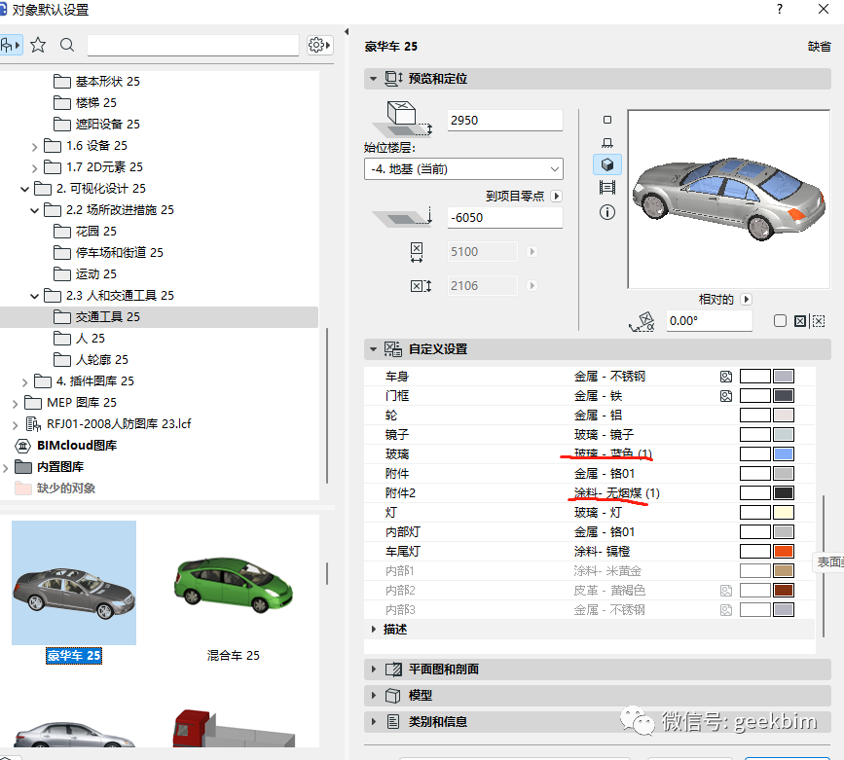
Task: Collapse the left panel with arrow
Action: pos(347,31)
